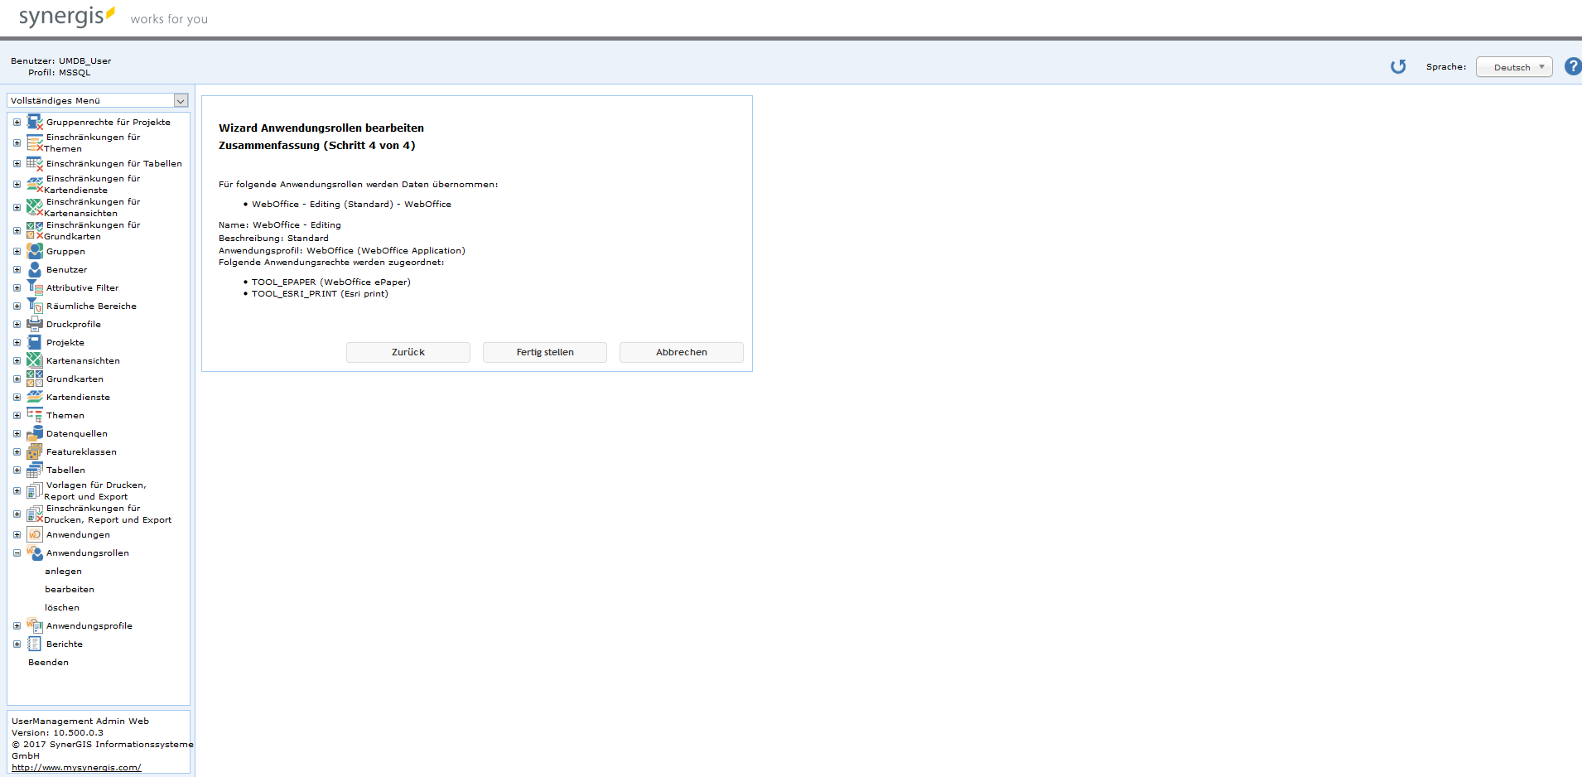Open the Vollständiges Menü dropdown

(x=181, y=100)
